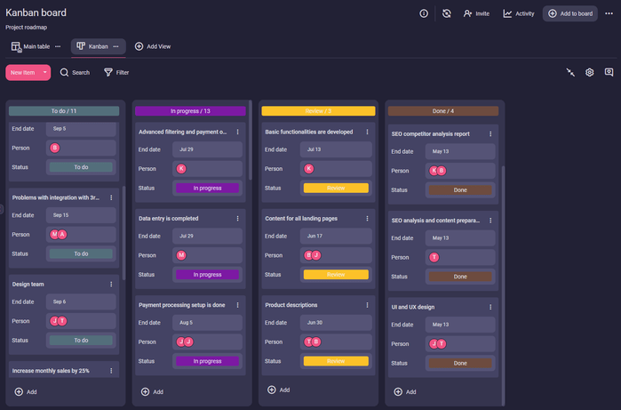The height and width of the screenshot is (410, 621).
Task: Click the Invite button
Action: (x=476, y=13)
